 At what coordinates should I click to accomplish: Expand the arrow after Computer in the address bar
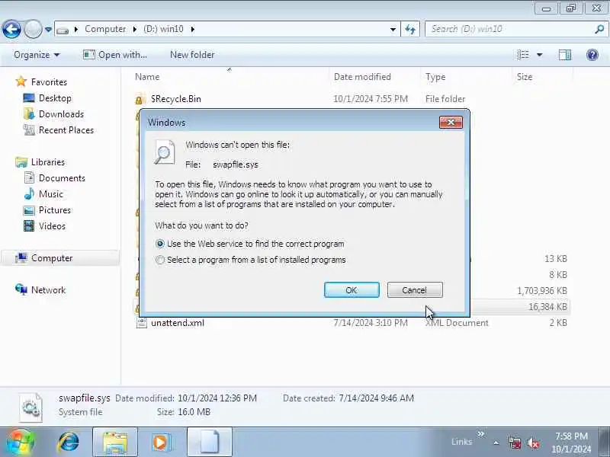(135, 29)
